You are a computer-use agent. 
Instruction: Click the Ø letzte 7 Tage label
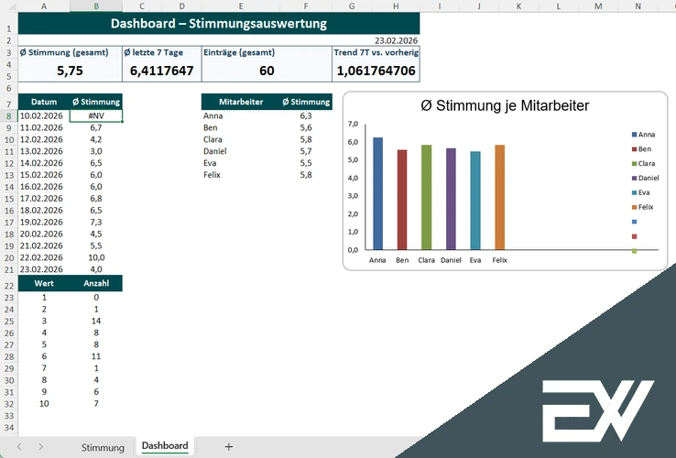[x=154, y=52]
